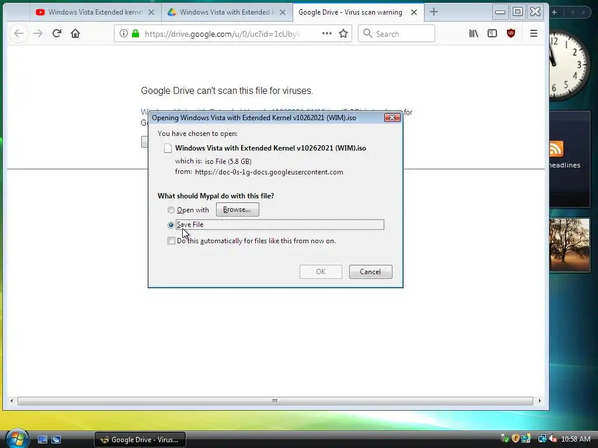Click the sidebar add gadget plus button
The height and width of the screenshot is (448, 598).
click(554, 12)
